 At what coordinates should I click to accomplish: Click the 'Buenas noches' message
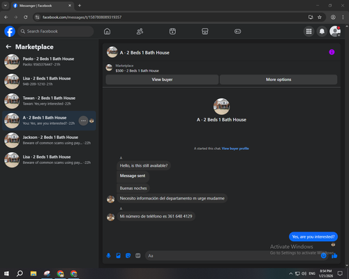click(x=133, y=188)
